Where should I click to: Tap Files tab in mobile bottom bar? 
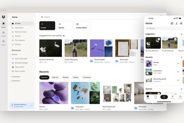[x=156, y=97]
